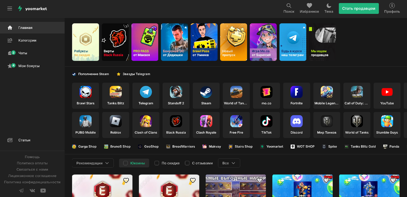Select the Discord category icon

tap(296, 125)
